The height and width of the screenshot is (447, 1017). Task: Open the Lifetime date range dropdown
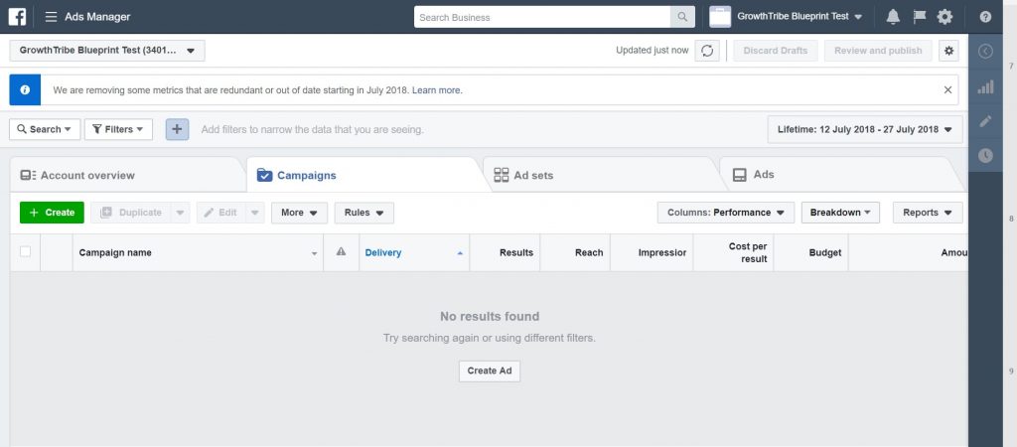pos(864,129)
